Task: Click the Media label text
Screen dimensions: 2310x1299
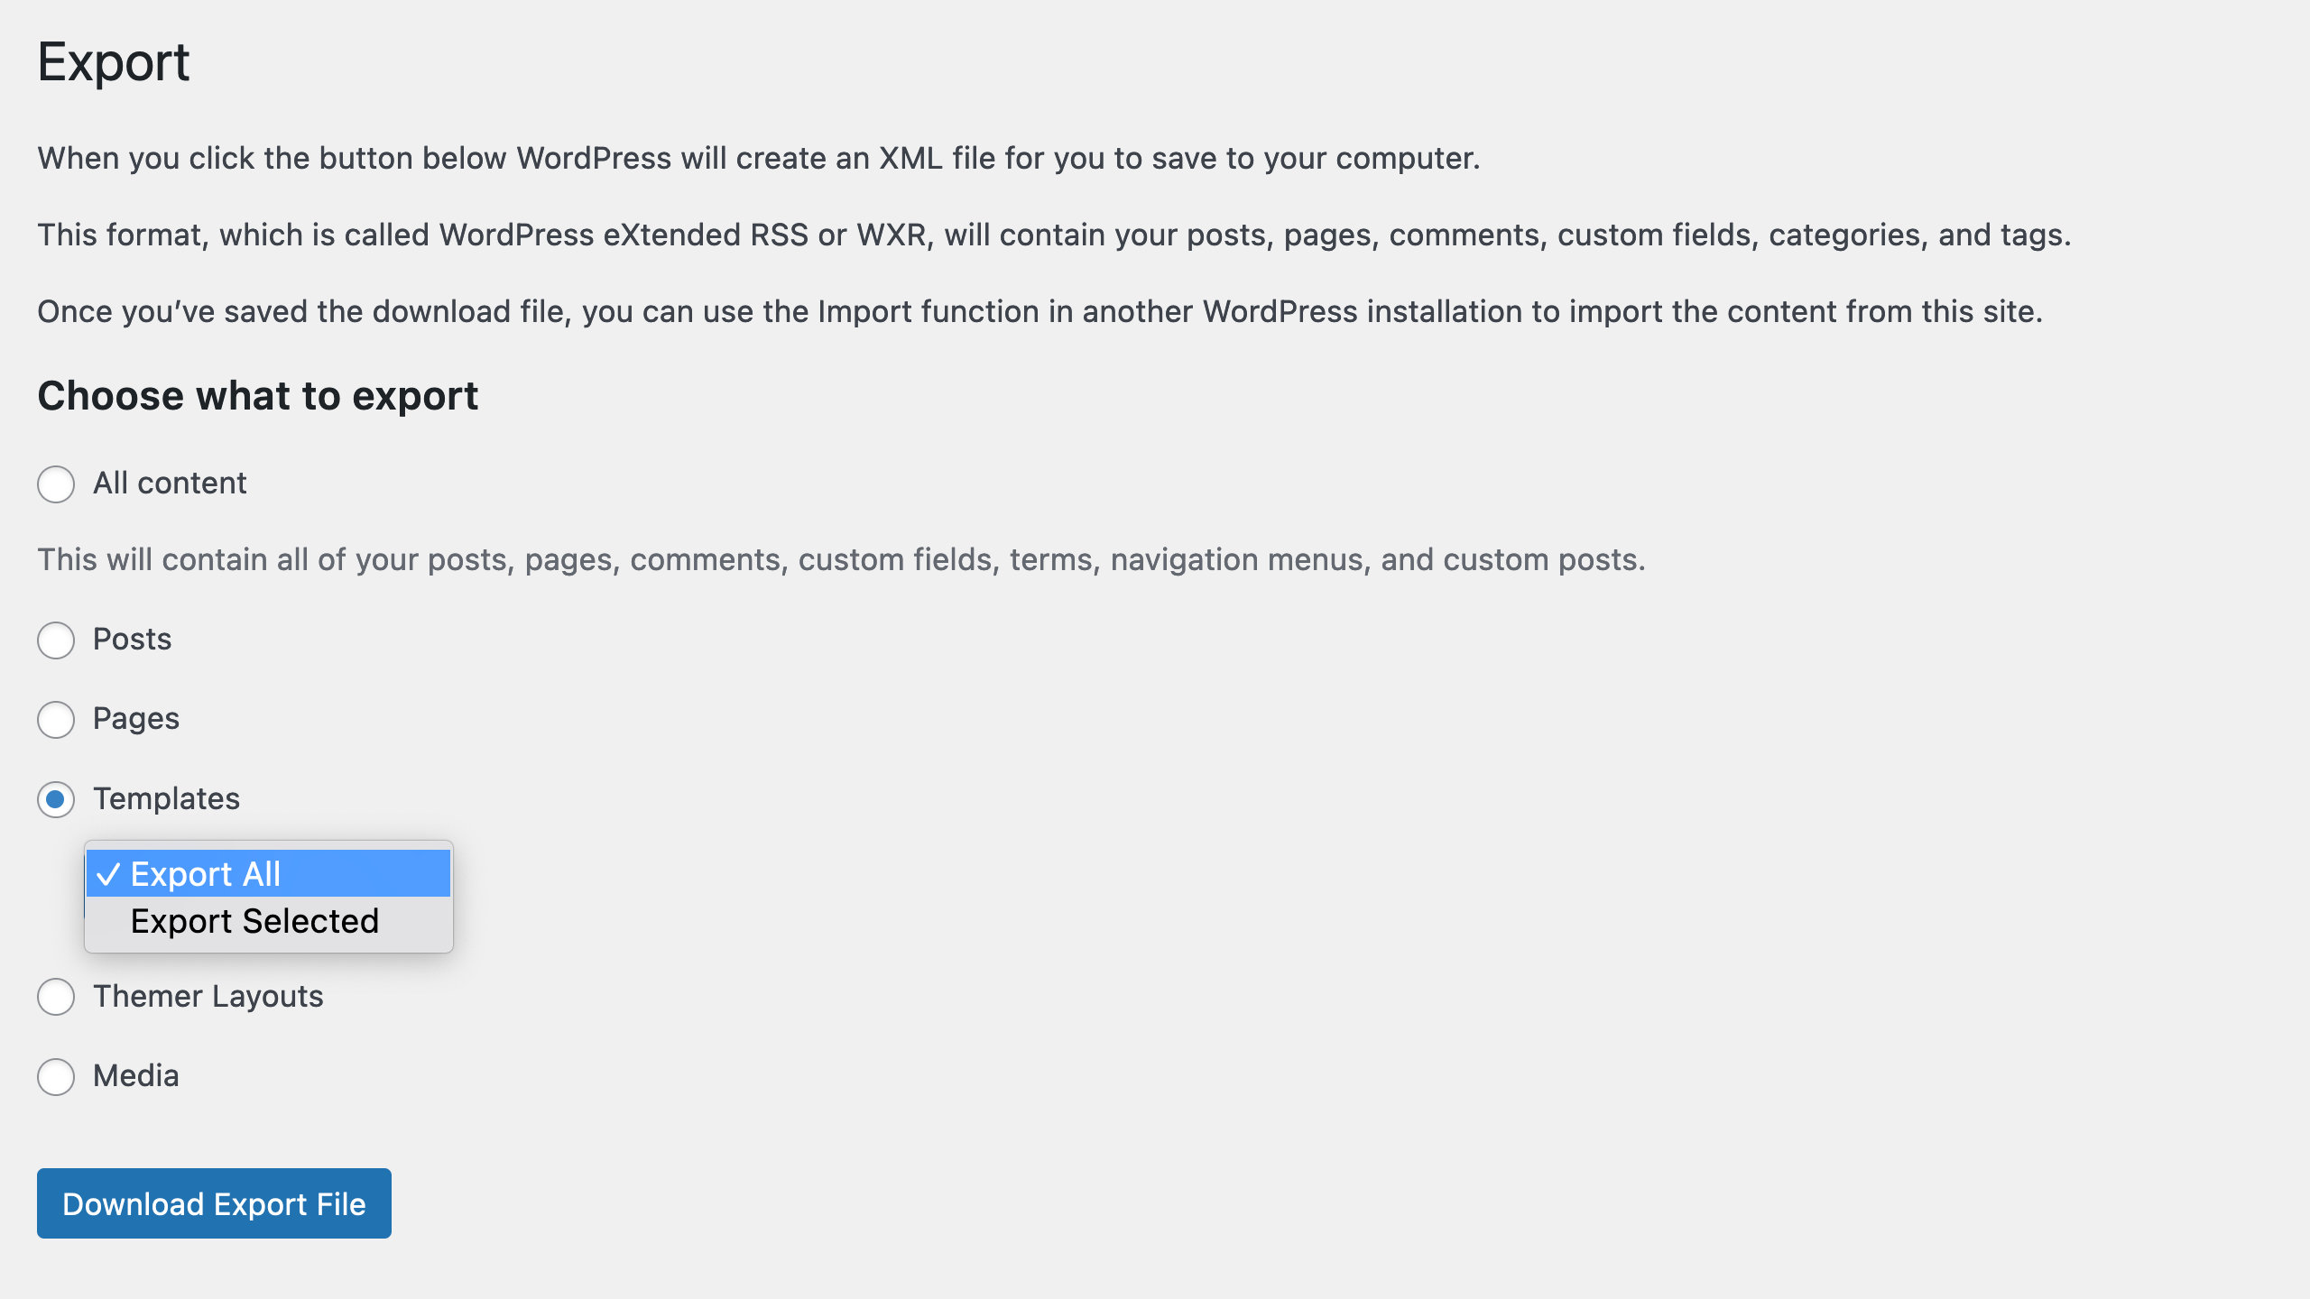Action: tap(134, 1075)
